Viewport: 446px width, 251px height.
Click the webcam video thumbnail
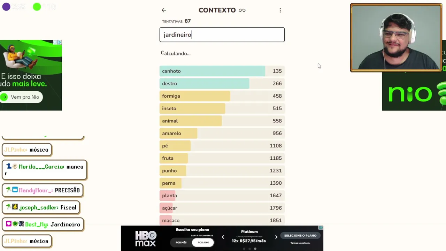pos(396,38)
